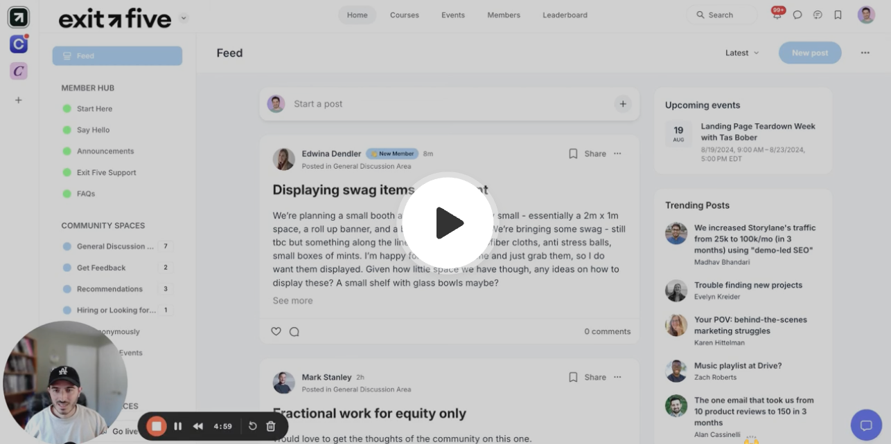Image resolution: width=891 pixels, height=444 pixels.
Task: Open the Exit Five community switcher chevron
Action: 184,18
